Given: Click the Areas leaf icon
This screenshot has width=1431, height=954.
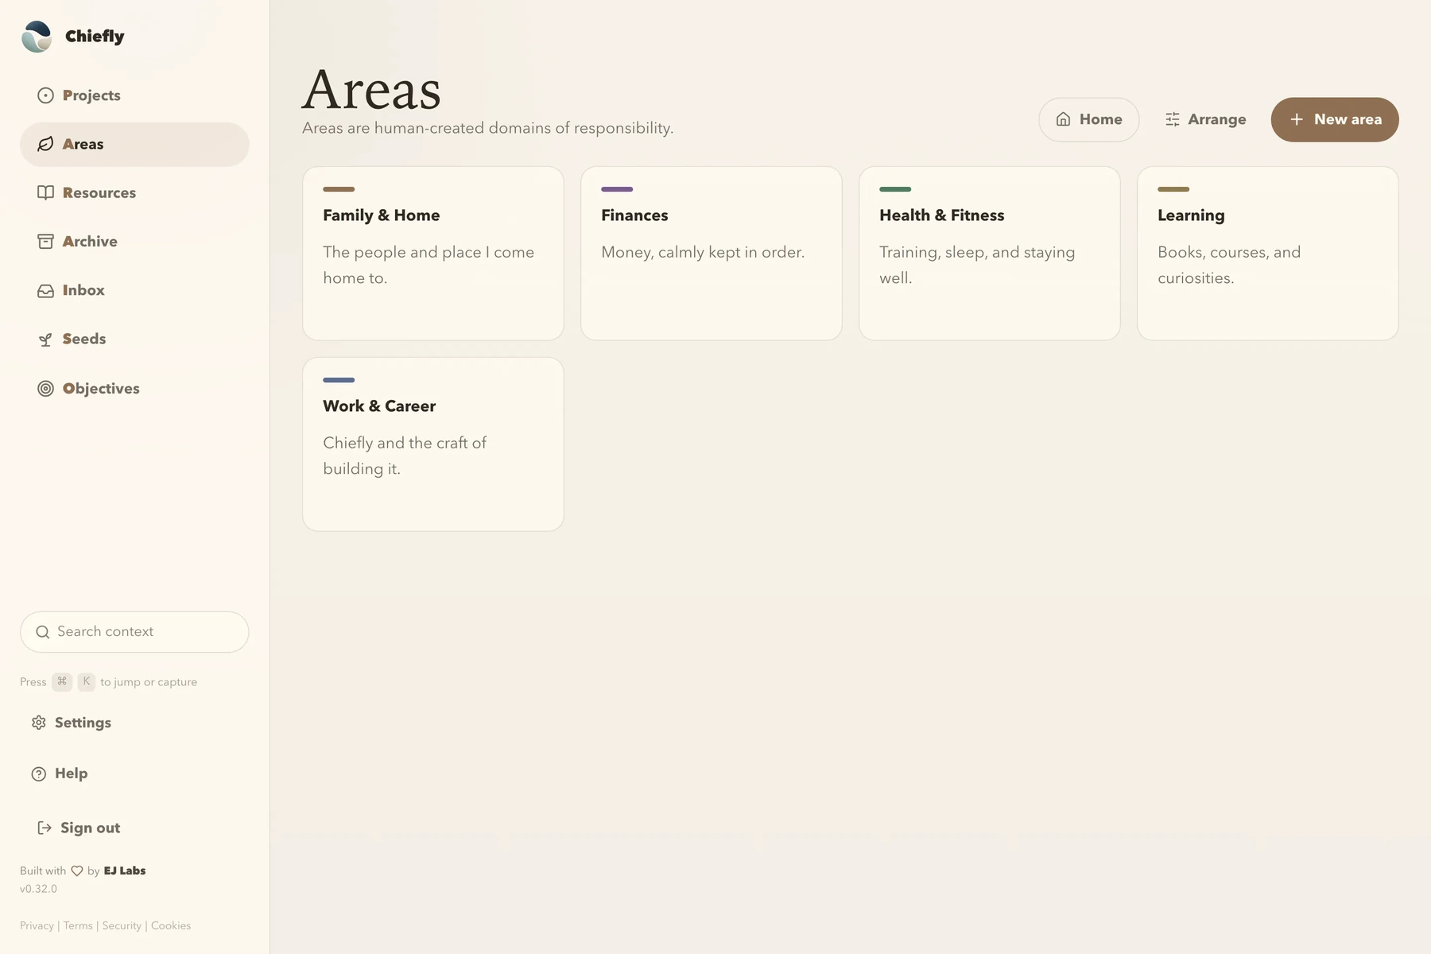Looking at the screenshot, I should [46, 144].
